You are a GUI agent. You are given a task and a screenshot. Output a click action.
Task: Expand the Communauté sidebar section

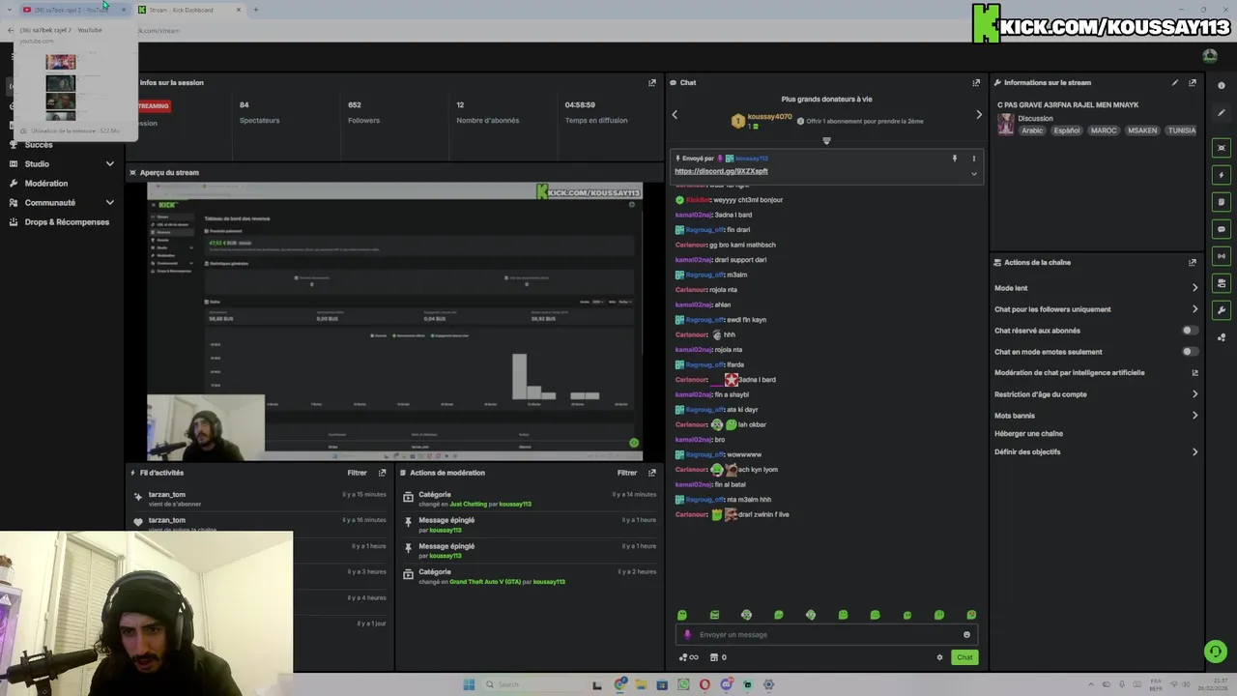coord(109,203)
